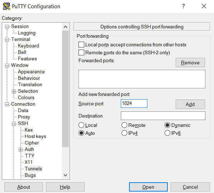Select TTY in the category tree

[30, 156]
